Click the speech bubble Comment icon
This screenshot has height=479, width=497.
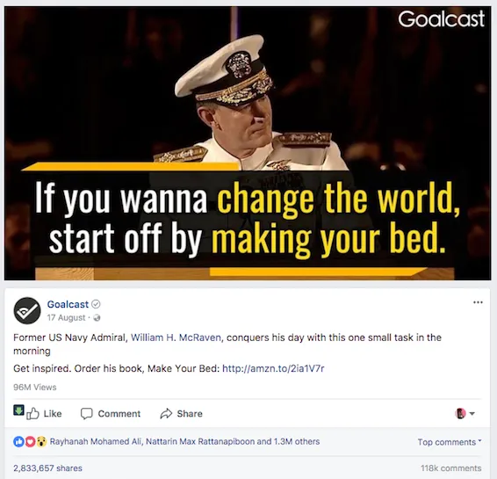[87, 414]
